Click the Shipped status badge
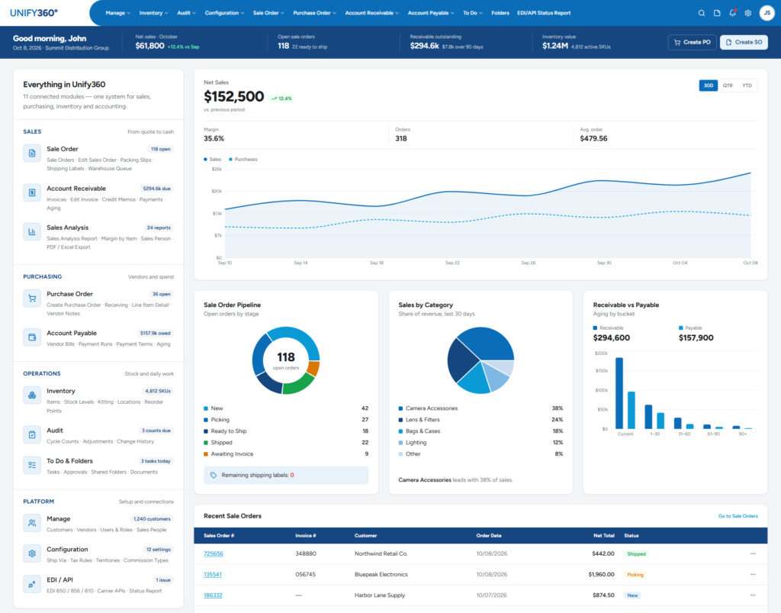 (x=636, y=553)
